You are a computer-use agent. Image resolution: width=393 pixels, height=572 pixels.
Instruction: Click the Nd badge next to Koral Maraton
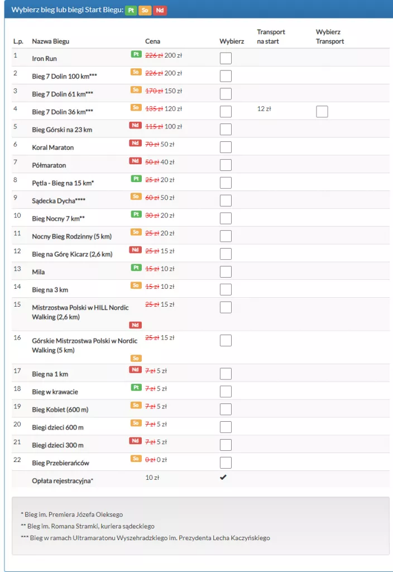coord(135,143)
